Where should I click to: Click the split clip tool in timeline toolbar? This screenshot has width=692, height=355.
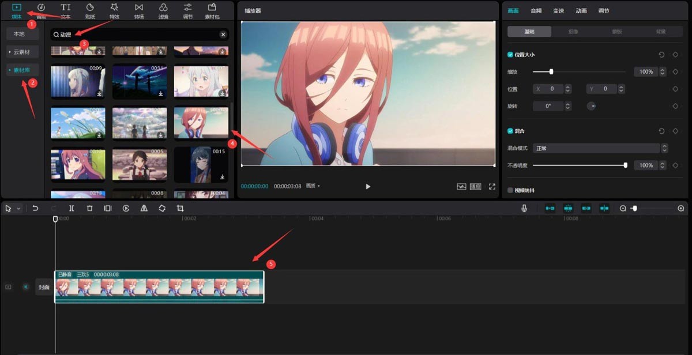point(72,208)
